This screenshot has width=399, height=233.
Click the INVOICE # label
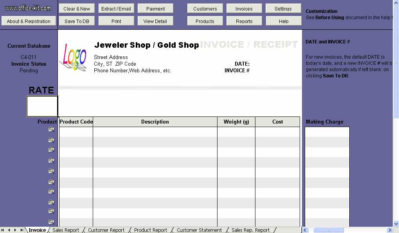[237, 70]
